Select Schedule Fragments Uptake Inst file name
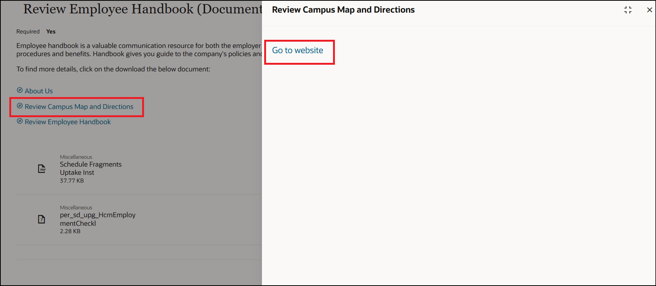Viewport: 656px width, 286px height. 91,168
